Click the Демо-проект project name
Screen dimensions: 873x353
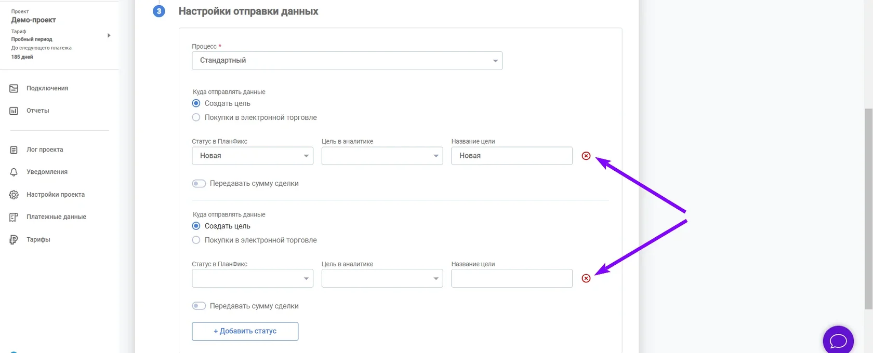(x=34, y=20)
